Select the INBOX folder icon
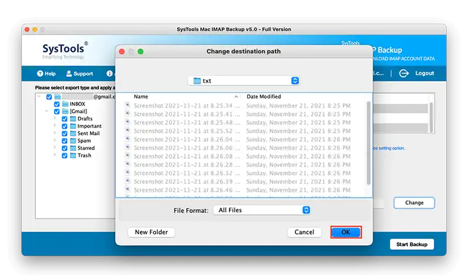Viewport: 468px width, 275px height. [x=66, y=104]
